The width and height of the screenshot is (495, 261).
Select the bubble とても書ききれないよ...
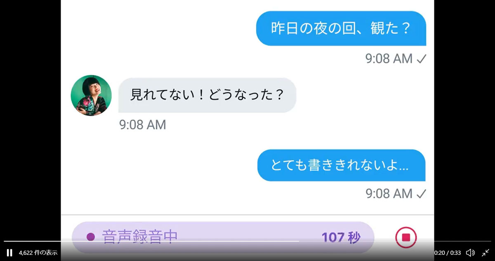(341, 165)
